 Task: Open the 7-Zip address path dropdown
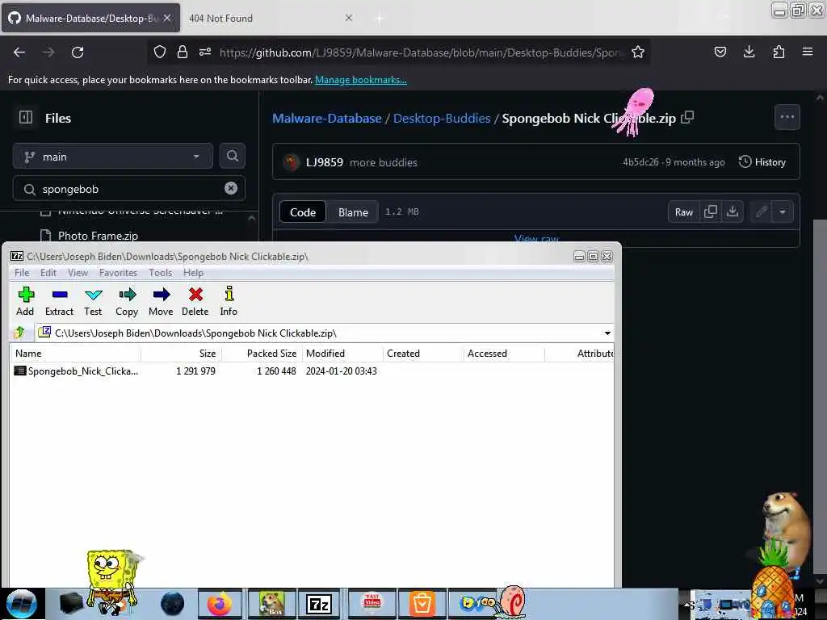pos(607,333)
